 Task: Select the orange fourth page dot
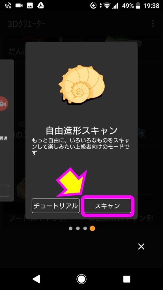click(x=92, y=229)
